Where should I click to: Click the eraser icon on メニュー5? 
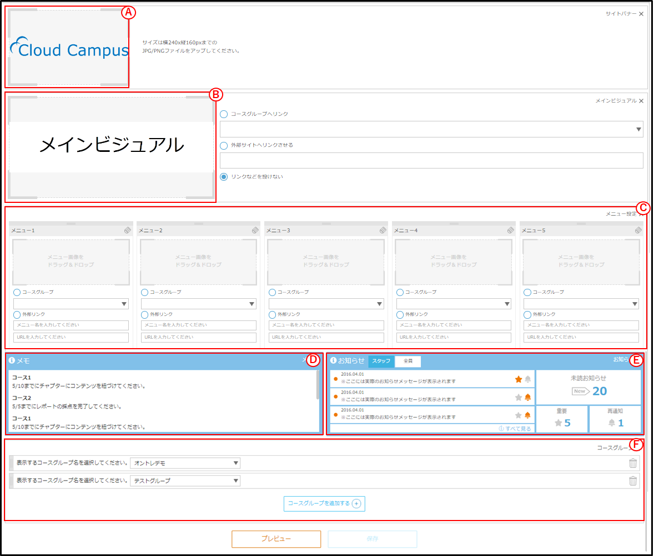tap(638, 230)
